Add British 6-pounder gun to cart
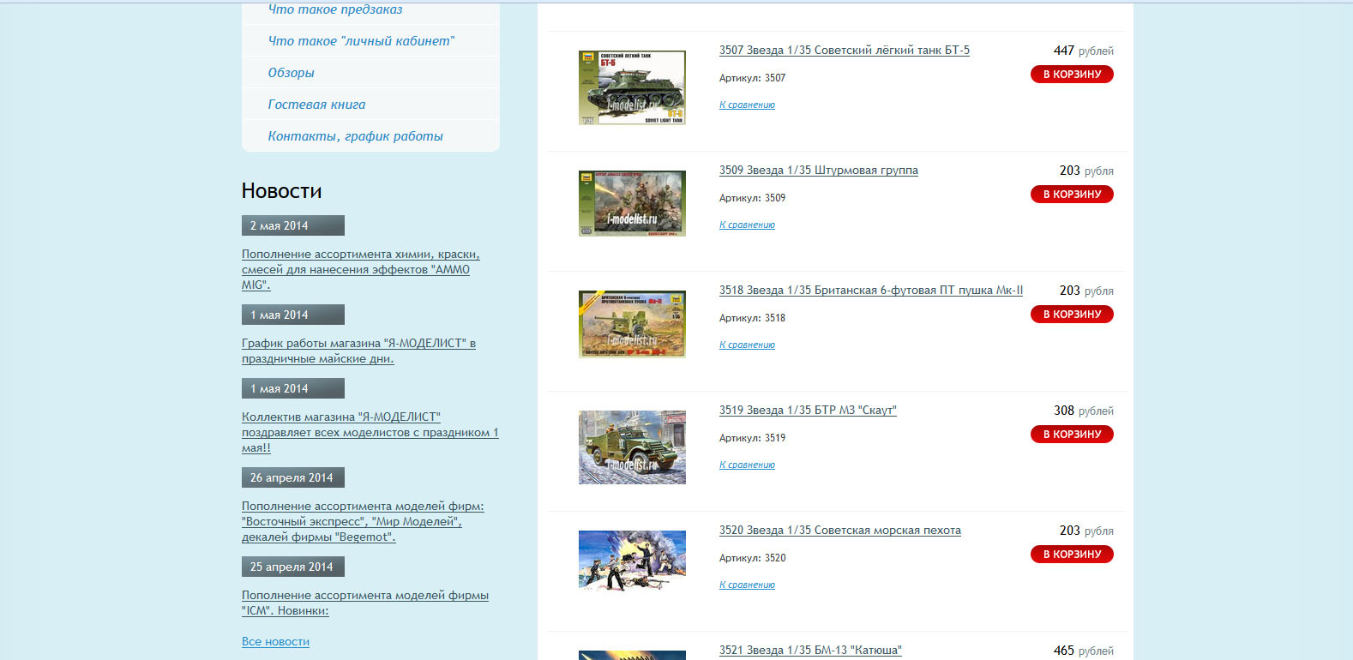The image size is (1353, 660). click(x=1072, y=315)
